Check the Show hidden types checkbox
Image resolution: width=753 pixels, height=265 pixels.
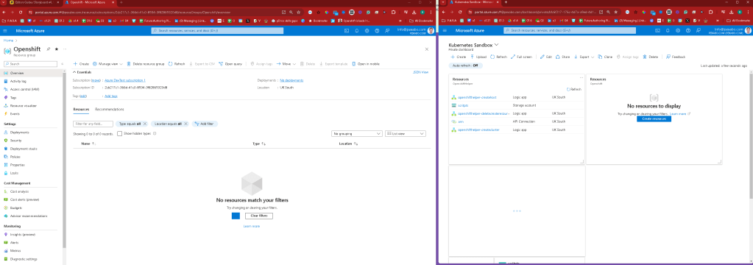click(x=119, y=133)
